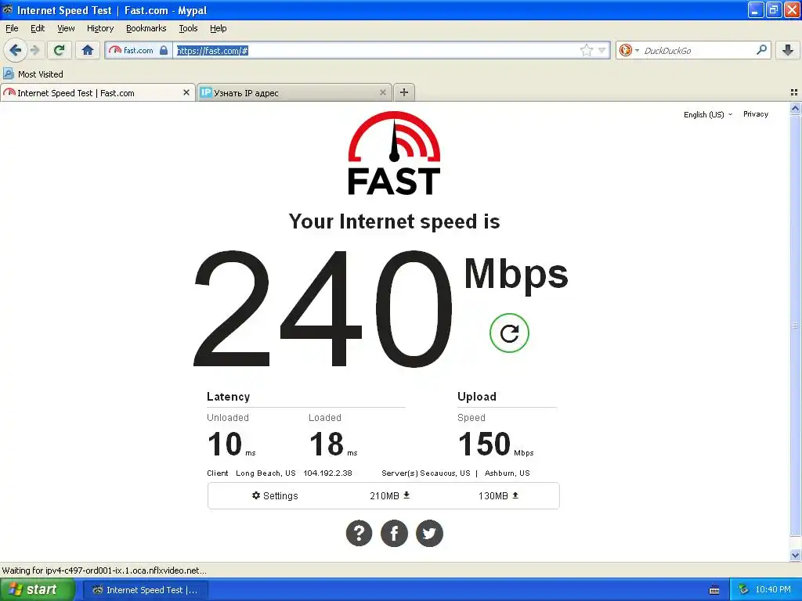
Task: Select the Internet Speed Test tab
Action: 97,92
